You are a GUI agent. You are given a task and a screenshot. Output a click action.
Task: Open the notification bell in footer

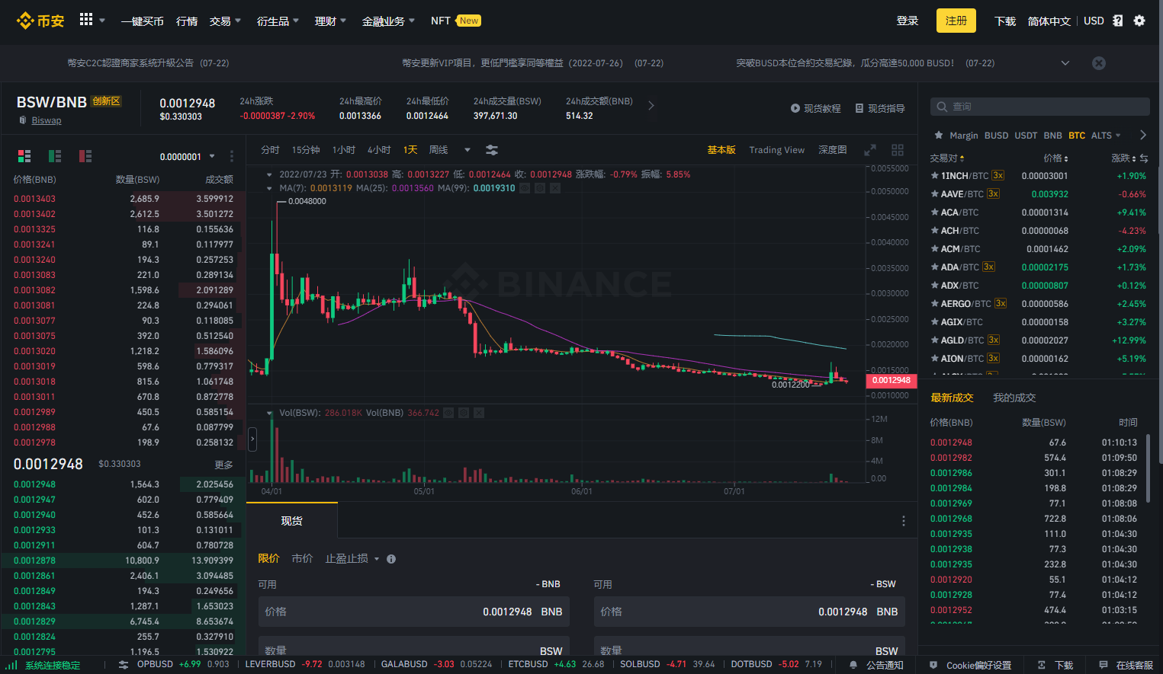pos(853,665)
